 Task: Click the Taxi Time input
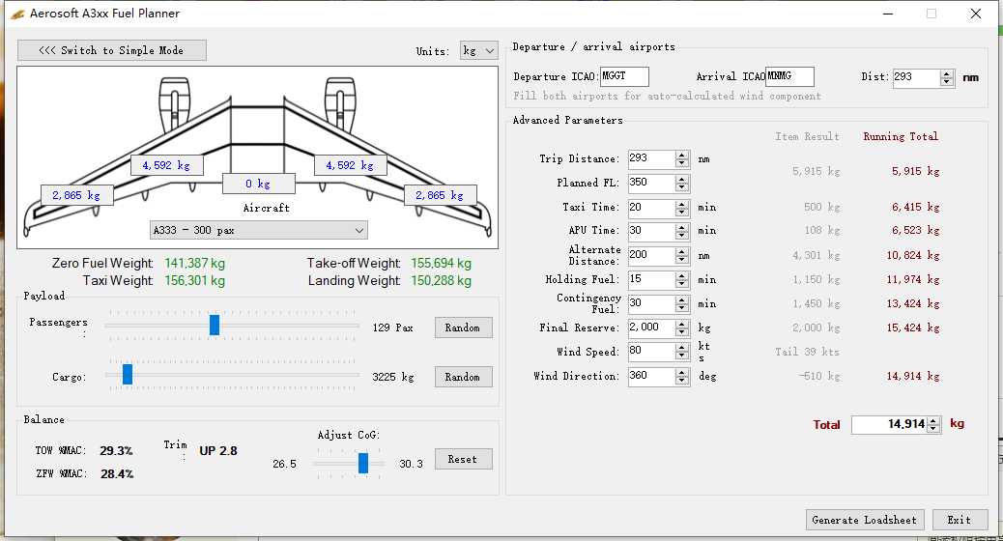(x=651, y=207)
